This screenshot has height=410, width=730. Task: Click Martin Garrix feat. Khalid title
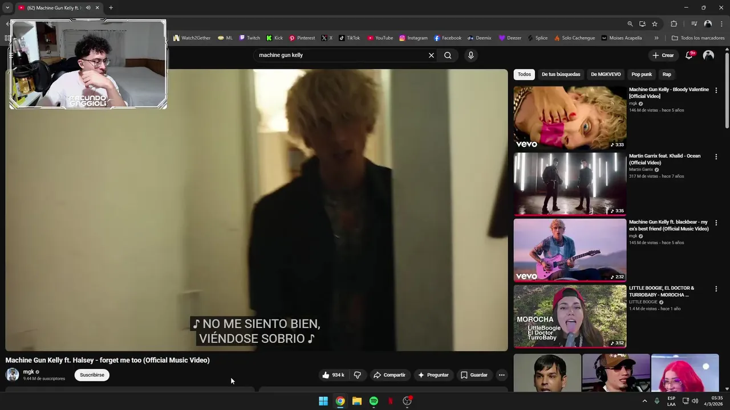click(x=664, y=159)
